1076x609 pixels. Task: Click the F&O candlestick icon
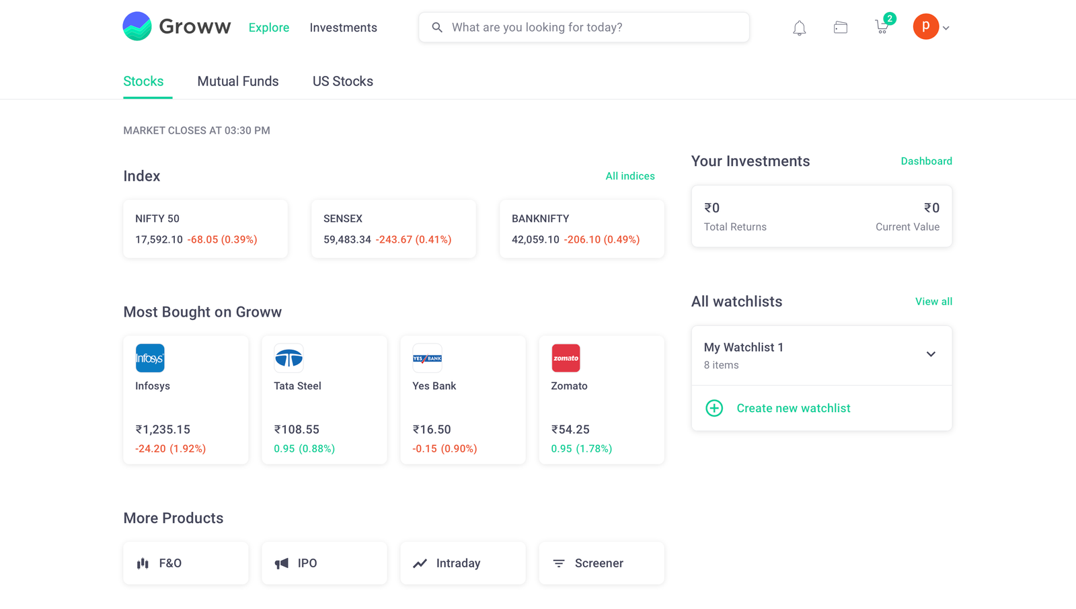[143, 563]
